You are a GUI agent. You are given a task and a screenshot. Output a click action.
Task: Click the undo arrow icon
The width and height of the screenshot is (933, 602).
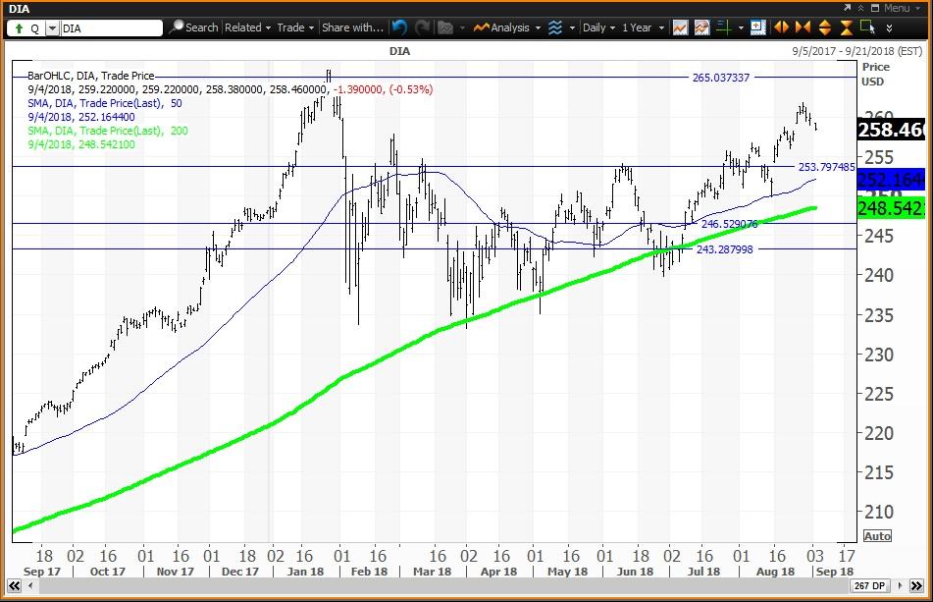[399, 27]
